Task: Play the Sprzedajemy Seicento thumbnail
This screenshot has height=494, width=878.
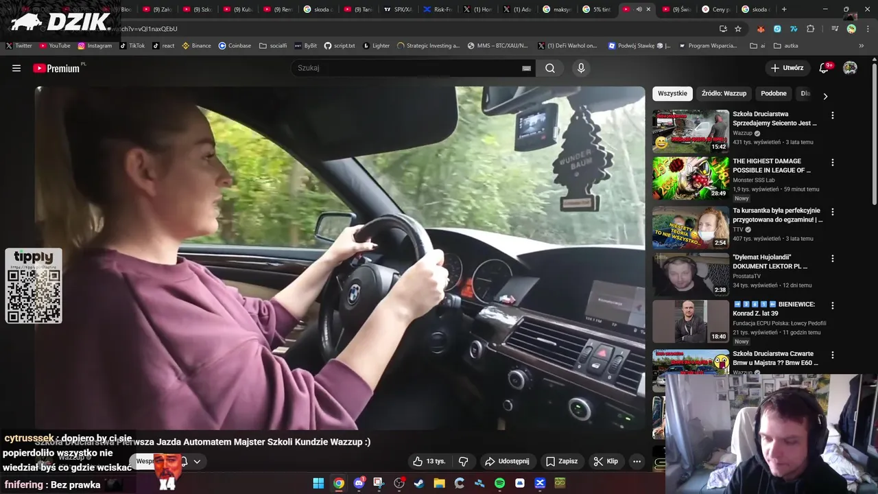Action: coord(691,131)
